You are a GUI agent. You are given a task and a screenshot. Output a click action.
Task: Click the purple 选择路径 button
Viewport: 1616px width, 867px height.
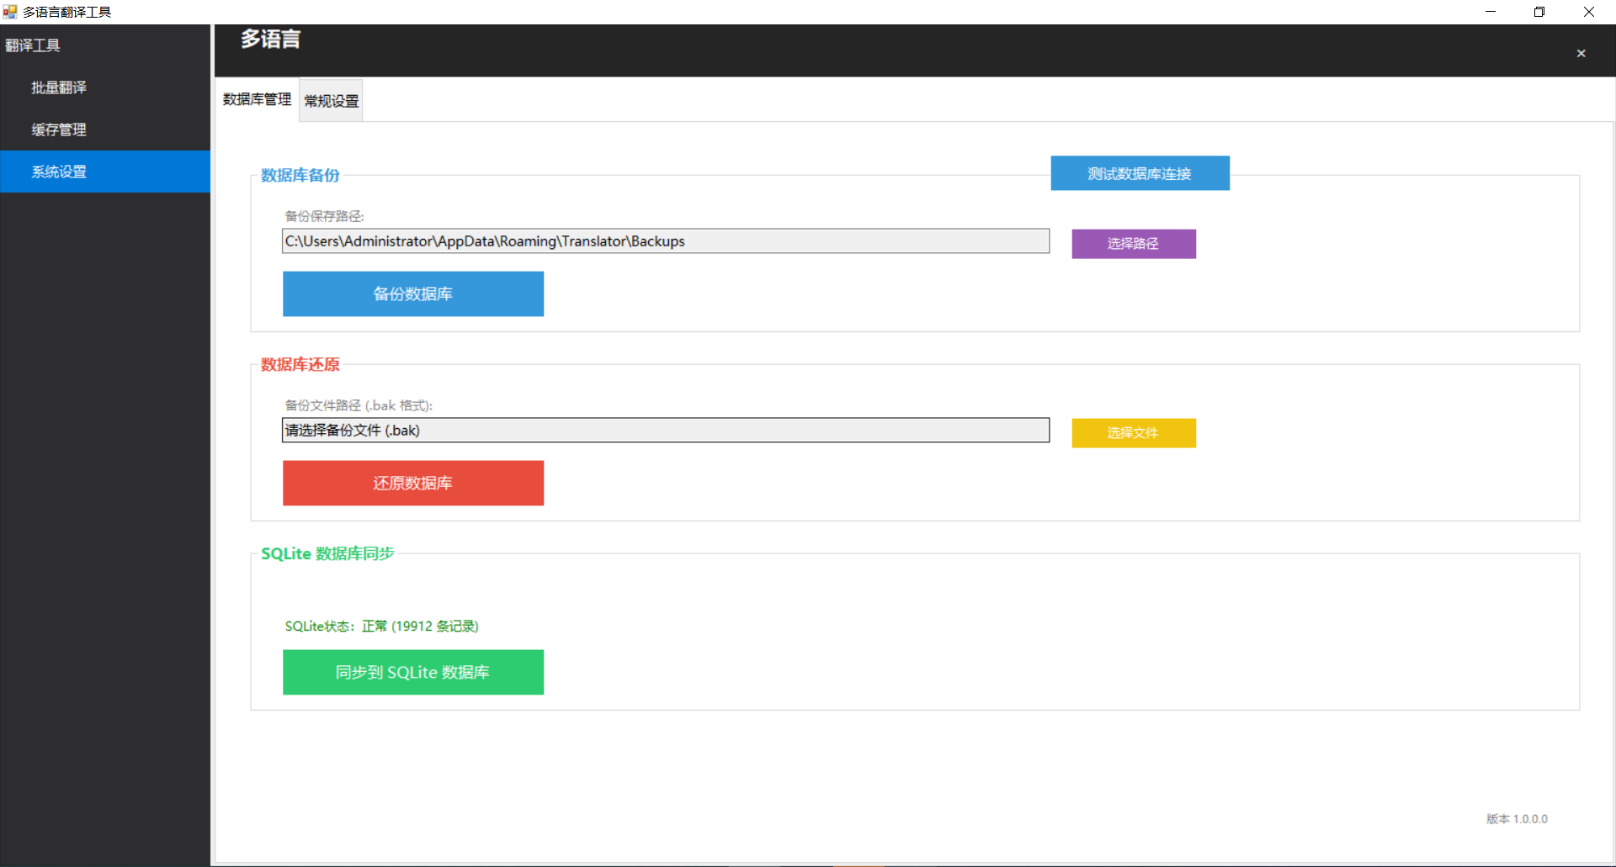[1134, 244]
